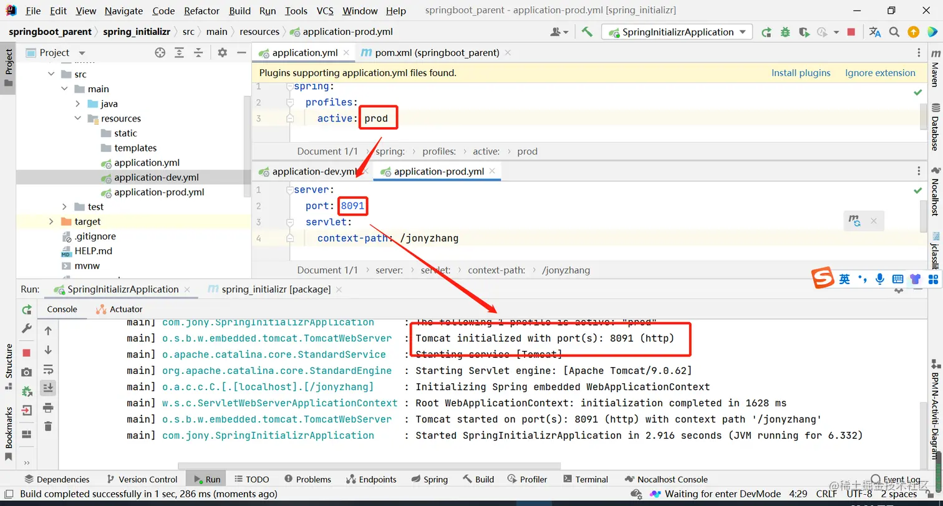Hide the Project tool window
943x506 pixels.
point(241,53)
